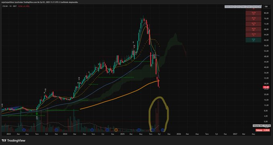This screenshot has width=273, height=145.
Task: Click the dividend marker below Mar 2023
Action: pos(24,130)
